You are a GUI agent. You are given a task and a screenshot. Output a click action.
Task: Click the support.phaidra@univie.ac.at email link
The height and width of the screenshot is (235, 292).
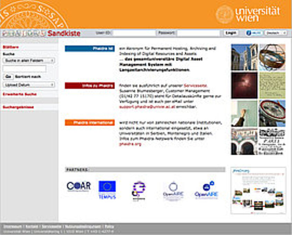click(147, 107)
